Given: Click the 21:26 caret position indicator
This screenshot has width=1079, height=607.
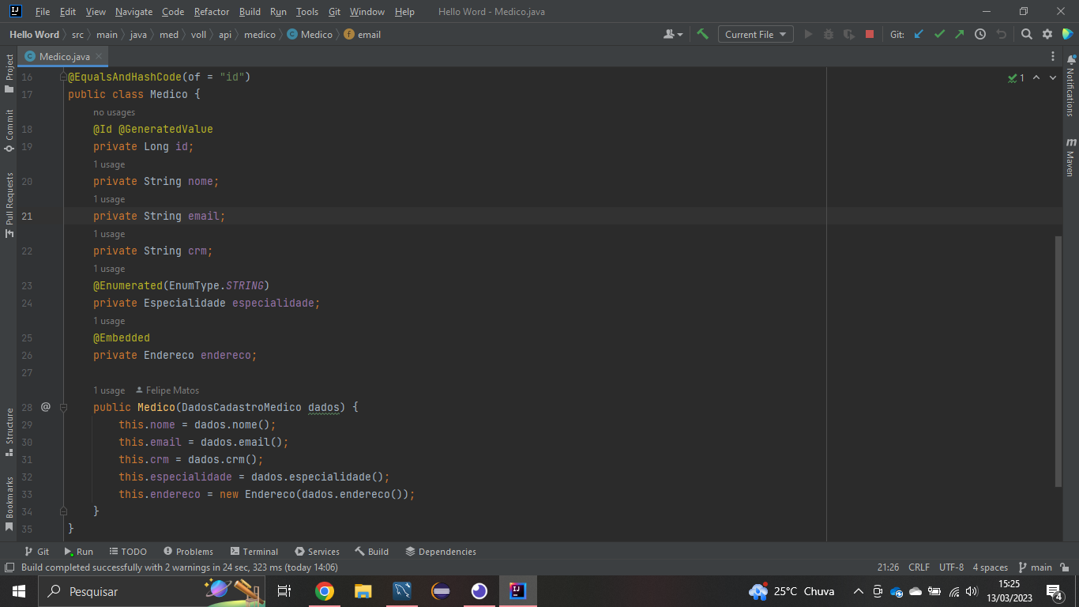Looking at the screenshot, I should tap(888, 567).
